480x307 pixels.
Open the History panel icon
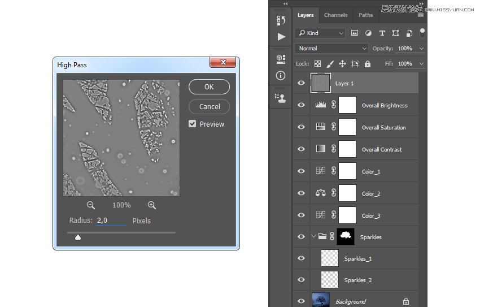coord(281,20)
